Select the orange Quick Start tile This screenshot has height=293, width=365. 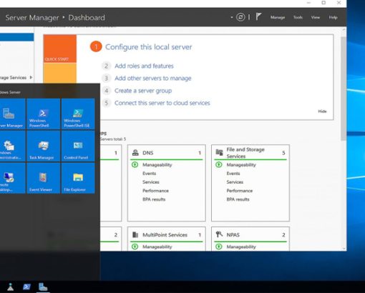point(60,49)
